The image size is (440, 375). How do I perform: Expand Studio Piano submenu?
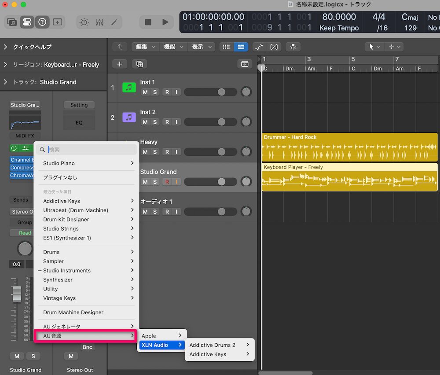coord(86,163)
